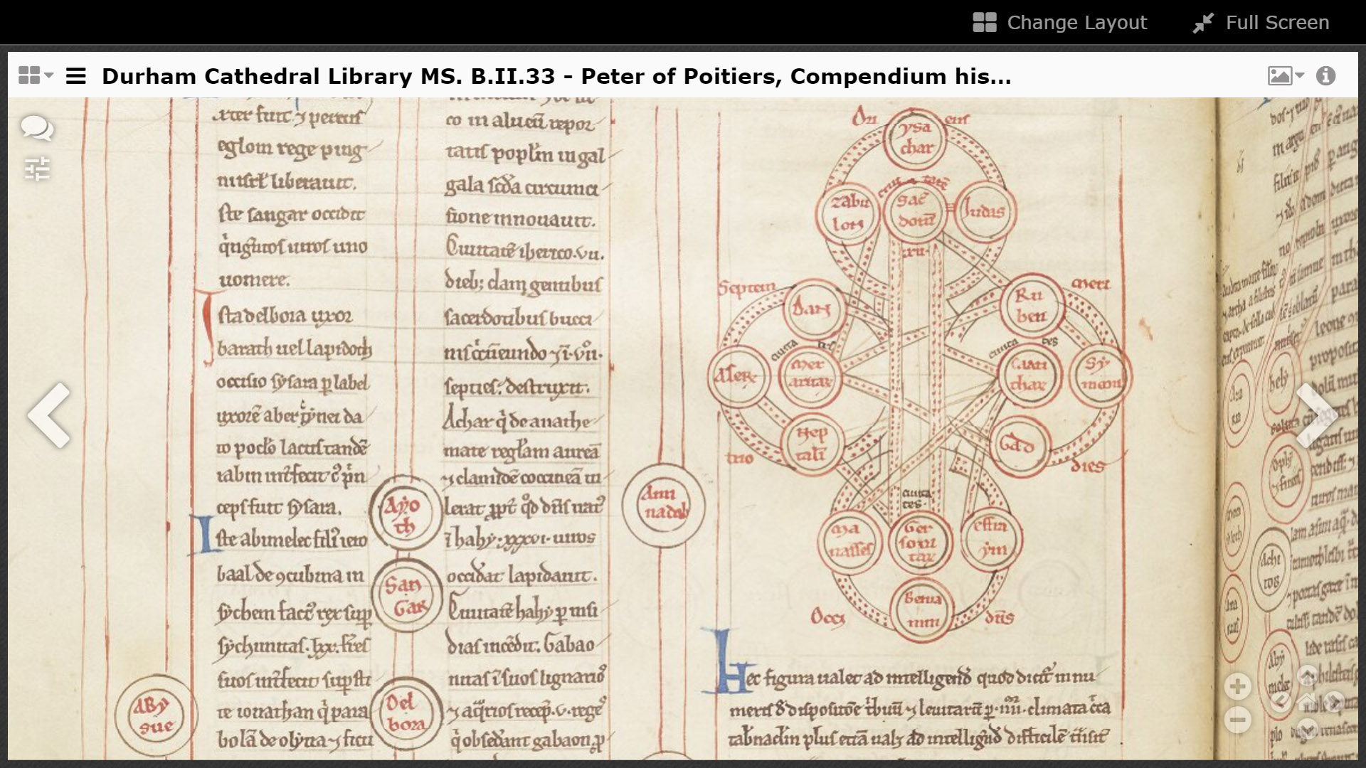
Task: Go to next page with right chevron
Action: pos(1316,415)
